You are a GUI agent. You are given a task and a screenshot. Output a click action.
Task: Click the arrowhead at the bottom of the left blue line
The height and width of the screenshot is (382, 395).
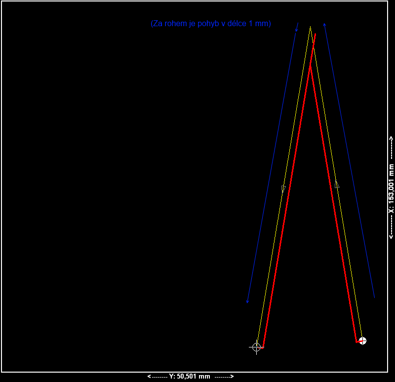[247, 301]
